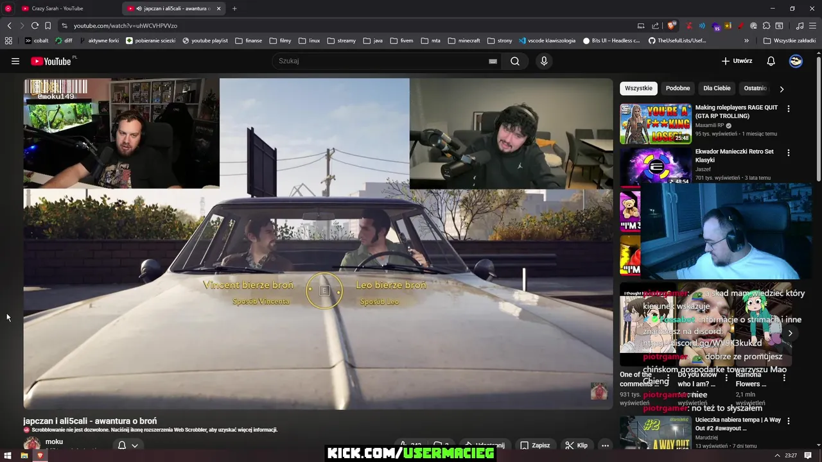Click the YouTube search magnifier button
The height and width of the screenshot is (462, 822).
coord(515,61)
